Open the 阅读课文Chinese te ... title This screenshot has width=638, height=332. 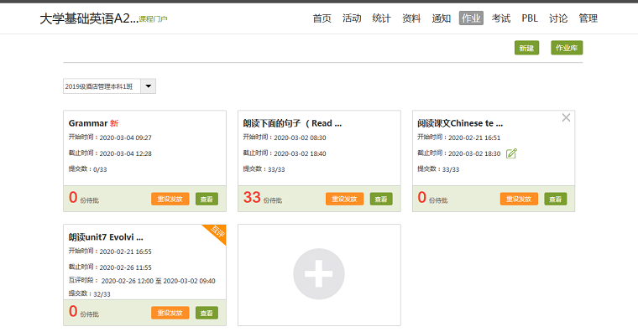pyautogui.click(x=460, y=123)
